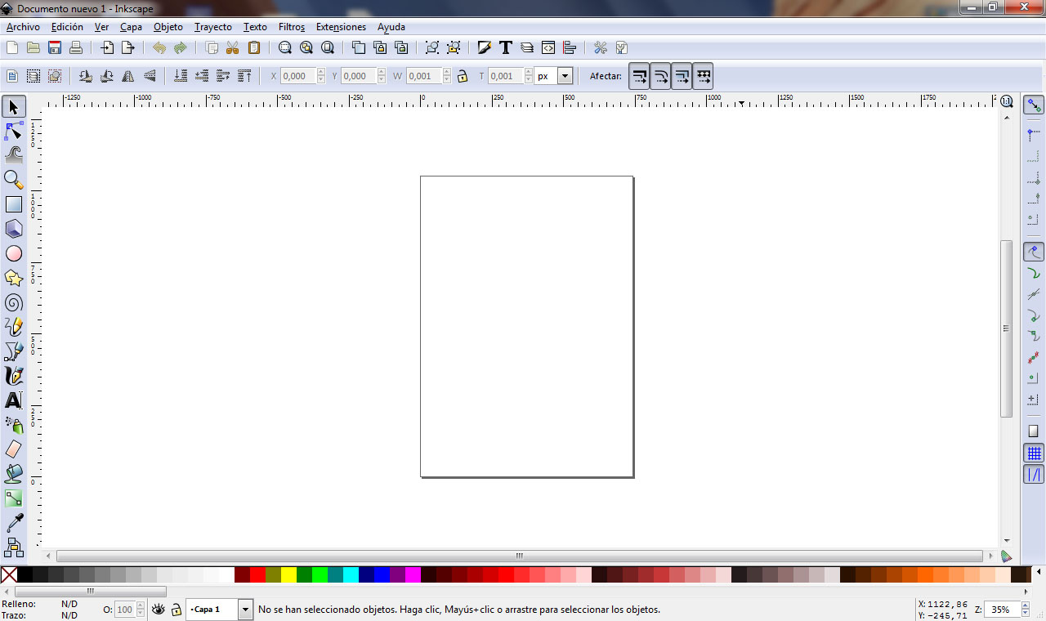Select the Zoom magnifier tool
This screenshot has width=1046, height=621.
(14, 180)
